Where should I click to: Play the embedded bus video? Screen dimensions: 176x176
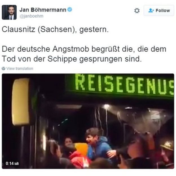coord(88,121)
